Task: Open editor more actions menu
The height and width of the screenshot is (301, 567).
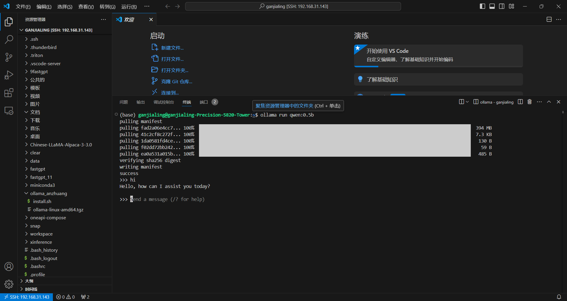Action: [558, 19]
